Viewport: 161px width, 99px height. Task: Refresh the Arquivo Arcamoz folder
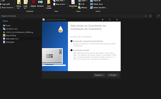[150, 16]
